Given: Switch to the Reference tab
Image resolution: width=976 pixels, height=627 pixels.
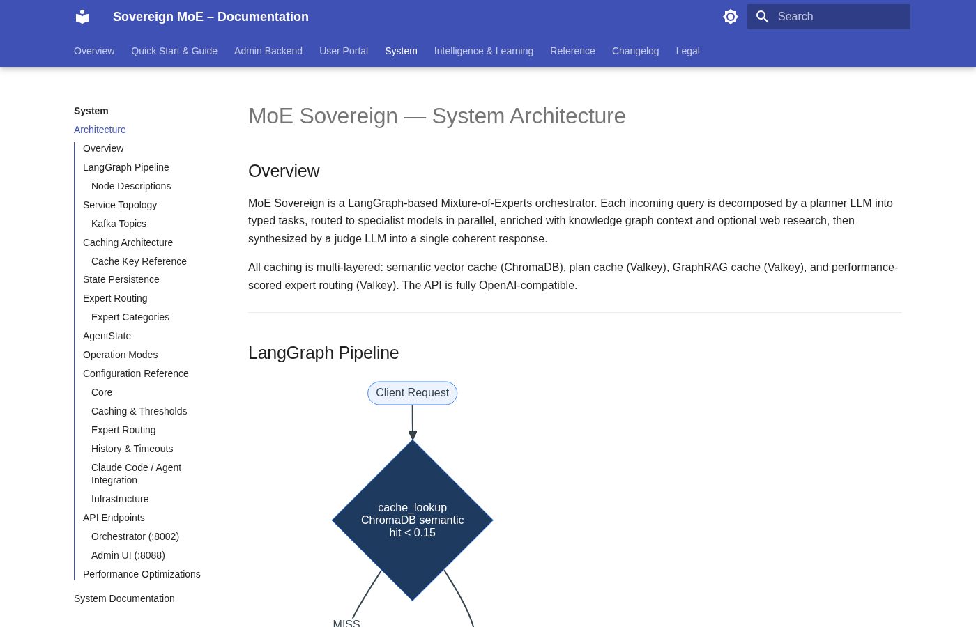Looking at the screenshot, I should (572, 51).
